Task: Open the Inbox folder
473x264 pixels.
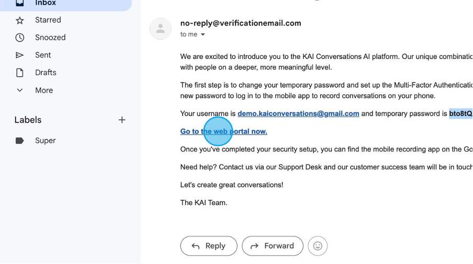Action: [x=46, y=3]
